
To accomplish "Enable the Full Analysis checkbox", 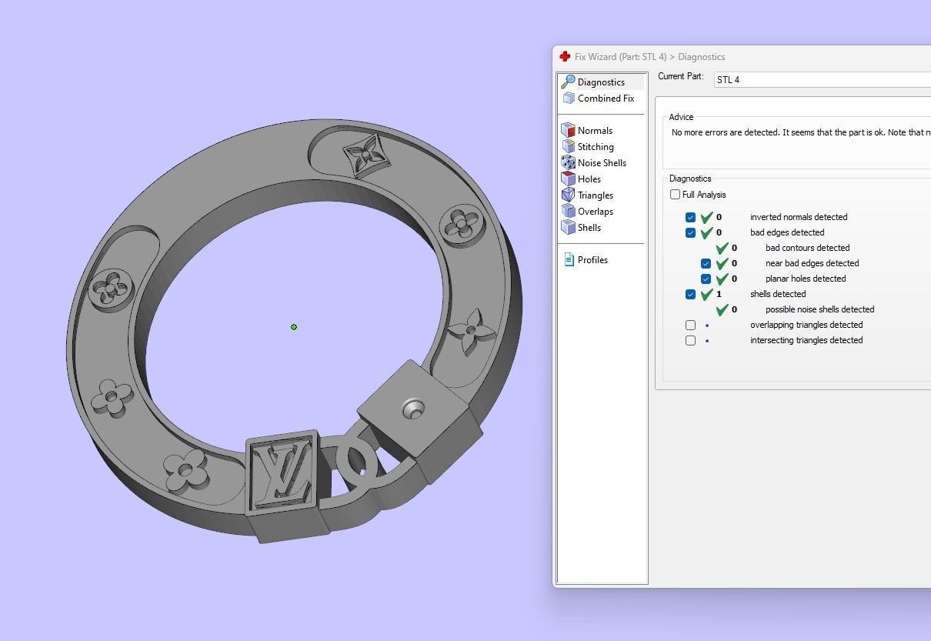I will [x=675, y=195].
